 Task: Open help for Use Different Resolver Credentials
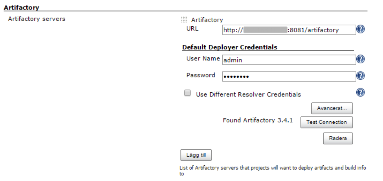360,92
